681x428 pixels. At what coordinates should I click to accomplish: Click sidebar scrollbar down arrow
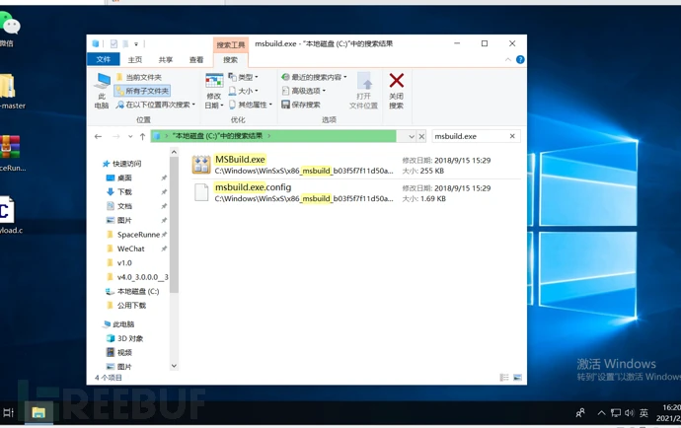[x=174, y=366]
